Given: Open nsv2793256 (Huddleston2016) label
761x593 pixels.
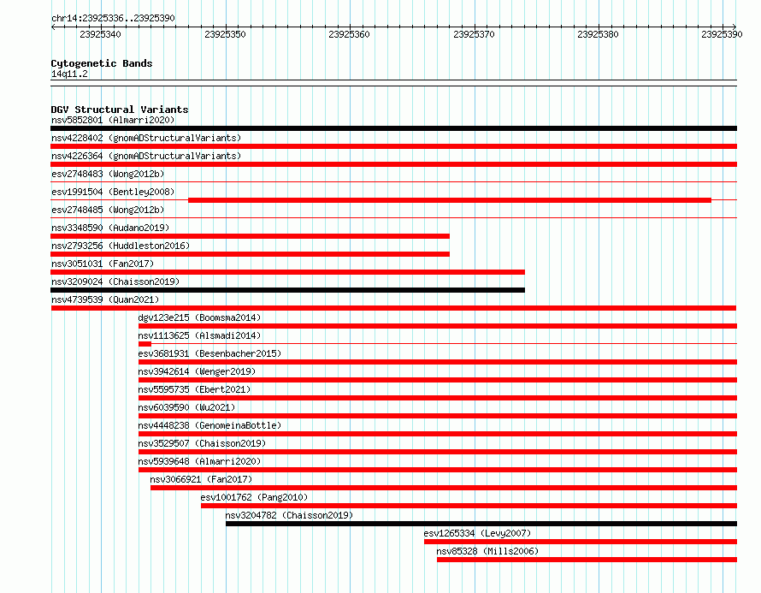Looking at the screenshot, I should [x=121, y=246].
